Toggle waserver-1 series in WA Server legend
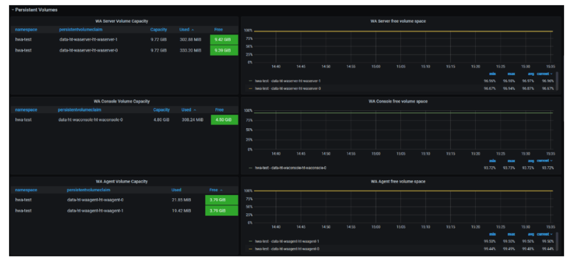This screenshot has width=571, height=265. 287,81
